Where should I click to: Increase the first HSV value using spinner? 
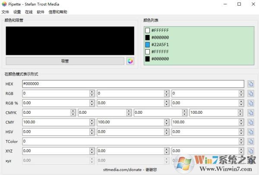pyautogui.click(x=92, y=130)
